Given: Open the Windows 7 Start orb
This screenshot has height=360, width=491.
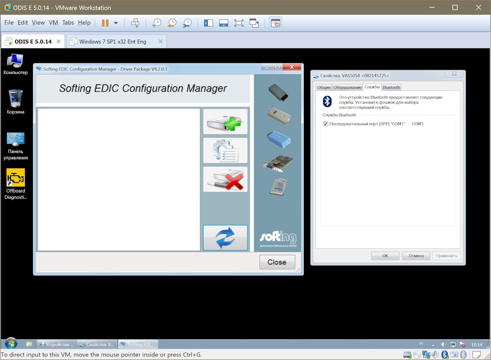Looking at the screenshot, I should click(11, 344).
